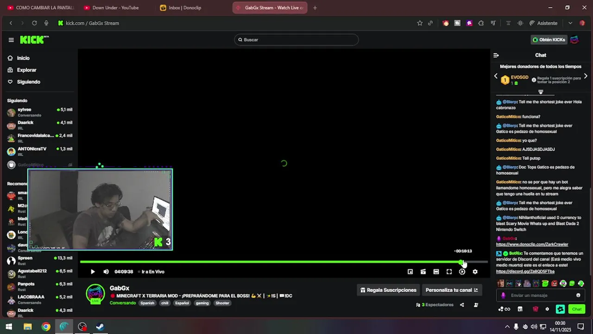Click Personaliza tu canal button
Image resolution: width=593 pixels, height=334 pixels.
click(452, 290)
